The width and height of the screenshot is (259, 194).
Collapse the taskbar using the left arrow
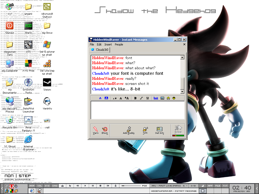[x=2, y=188]
